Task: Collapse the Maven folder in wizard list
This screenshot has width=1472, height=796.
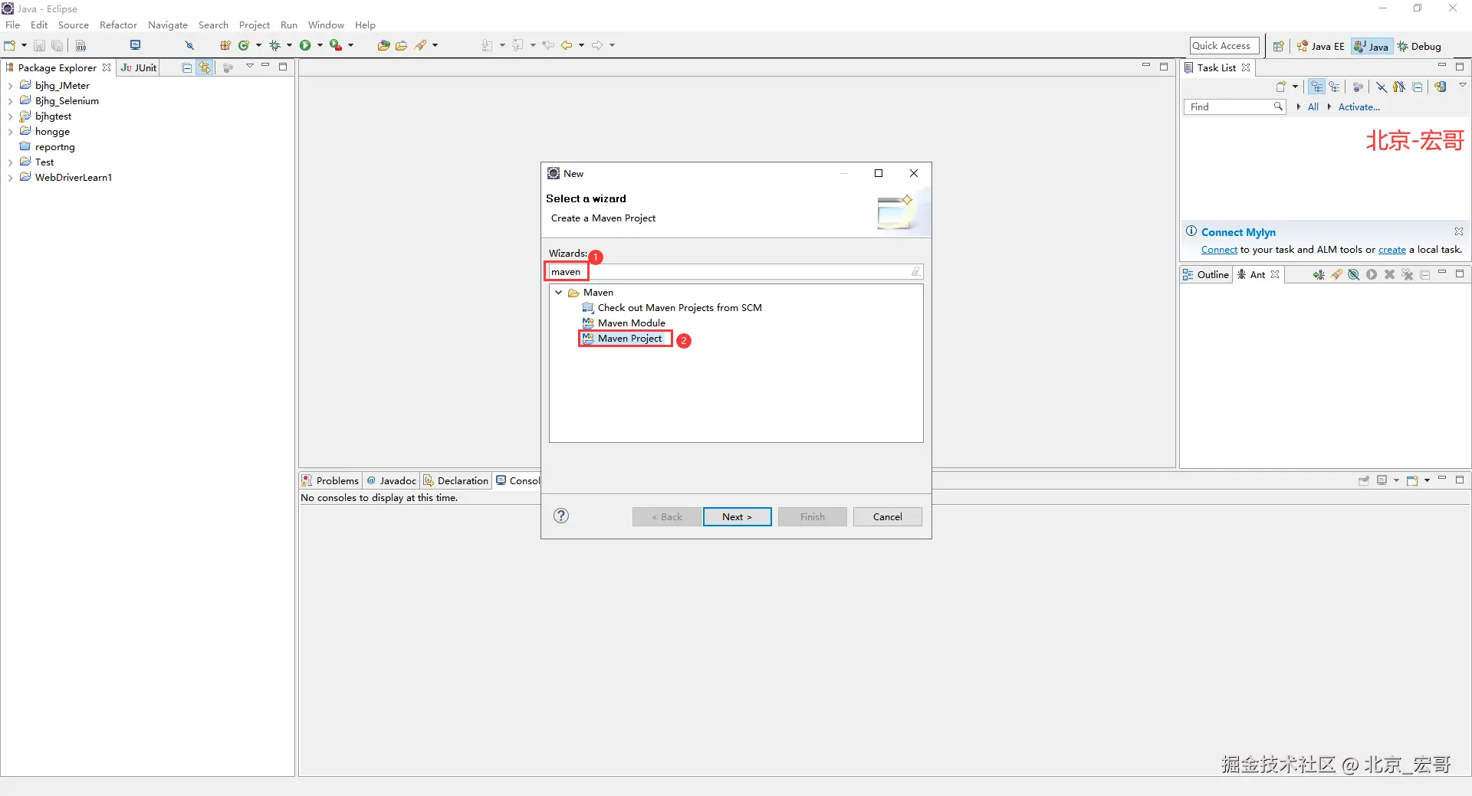Action: (x=559, y=293)
